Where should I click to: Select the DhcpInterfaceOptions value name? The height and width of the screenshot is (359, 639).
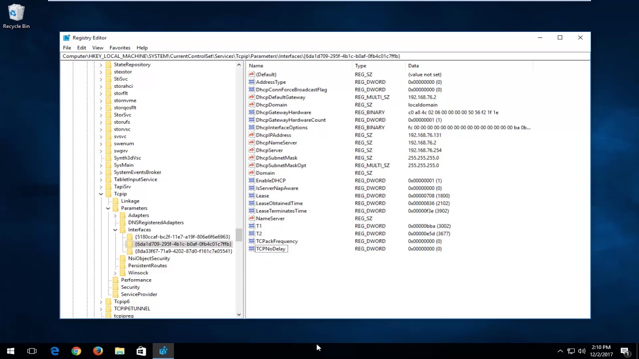282,128
